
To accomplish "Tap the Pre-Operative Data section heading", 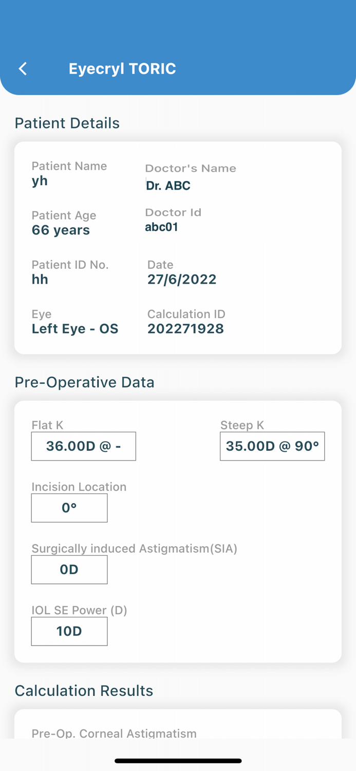I will tap(84, 382).
